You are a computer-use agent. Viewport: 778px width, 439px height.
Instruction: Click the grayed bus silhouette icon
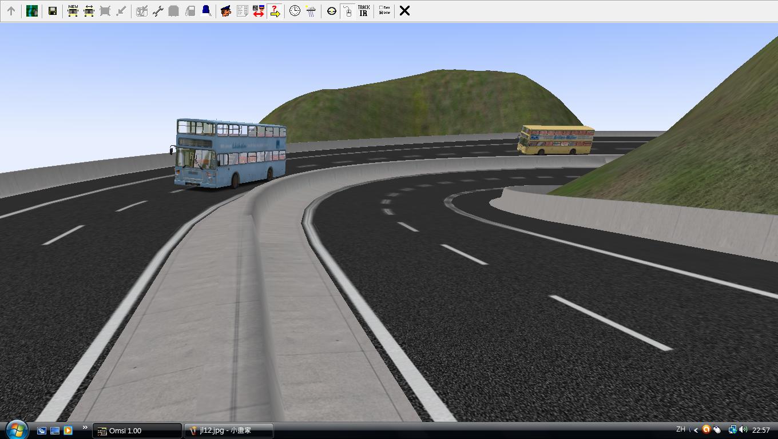[x=174, y=11]
